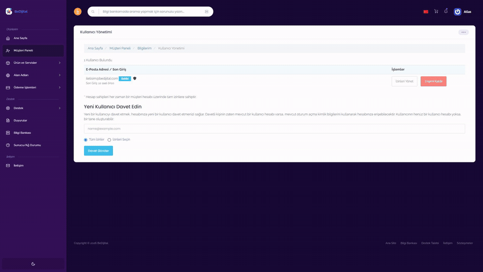Click the knowledge base icon in search bar
483x272 pixels.
(207, 12)
